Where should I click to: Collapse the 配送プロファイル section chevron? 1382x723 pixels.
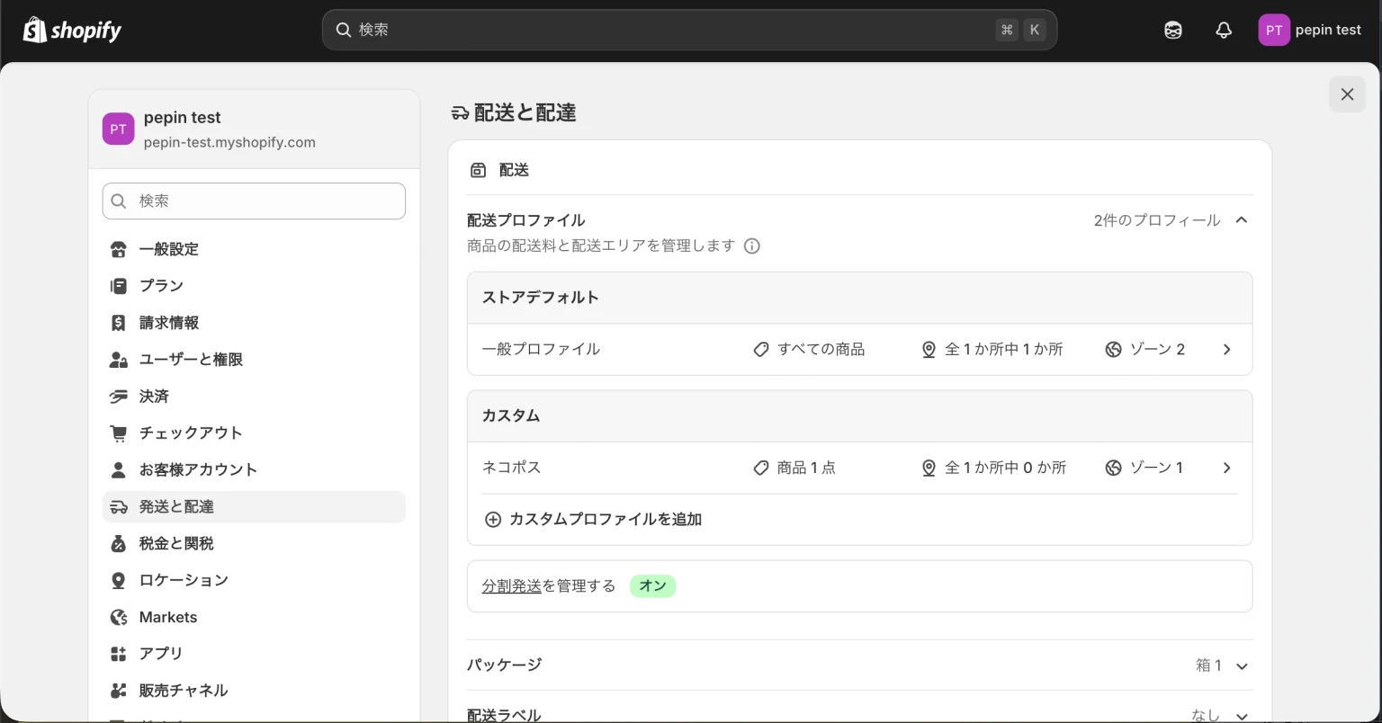pyautogui.click(x=1242, y=219)
